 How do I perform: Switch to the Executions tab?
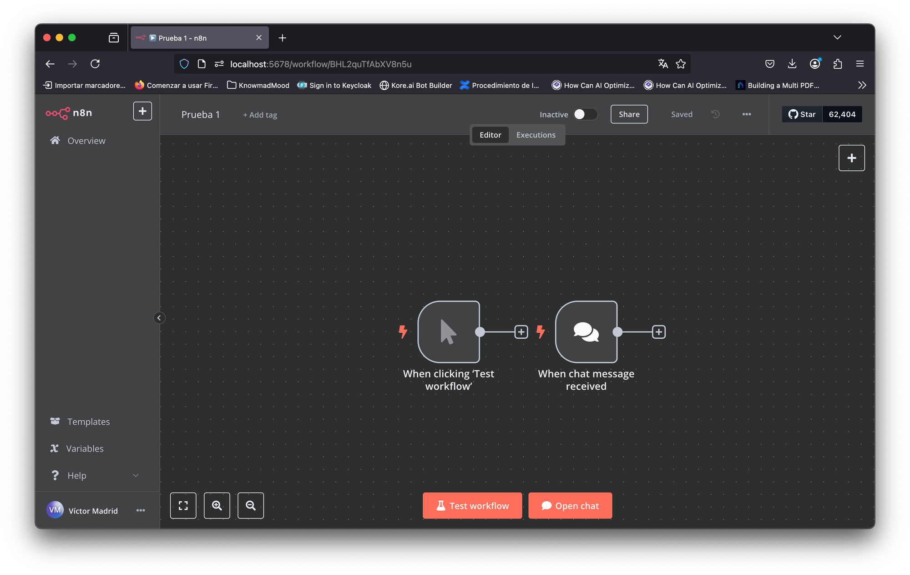(x=536, y=135)
